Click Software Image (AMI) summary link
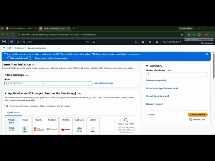Screen dimensions: 215x161 click(x=156, y=80)
